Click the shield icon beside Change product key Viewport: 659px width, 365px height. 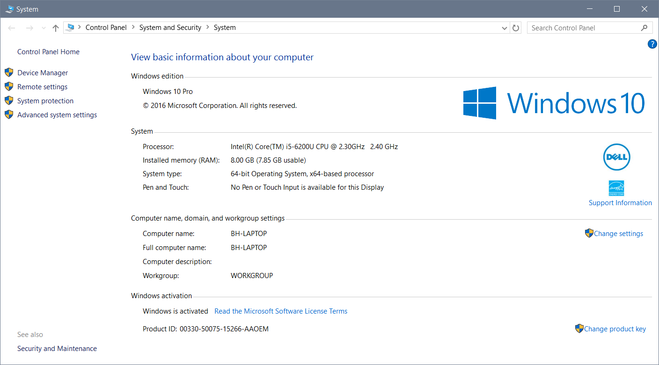click(x=579, y=329)
